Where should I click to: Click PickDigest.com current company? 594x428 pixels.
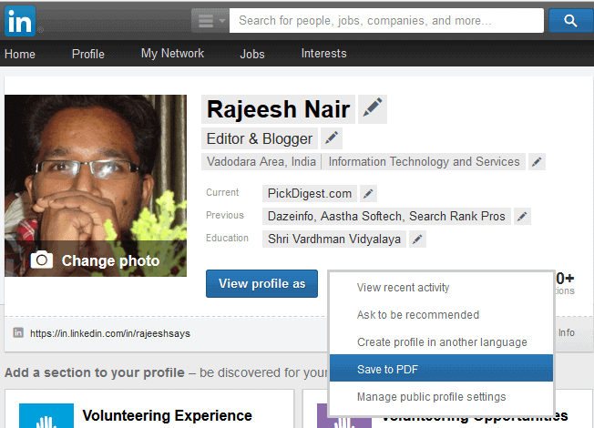click(x=310, y=194)
